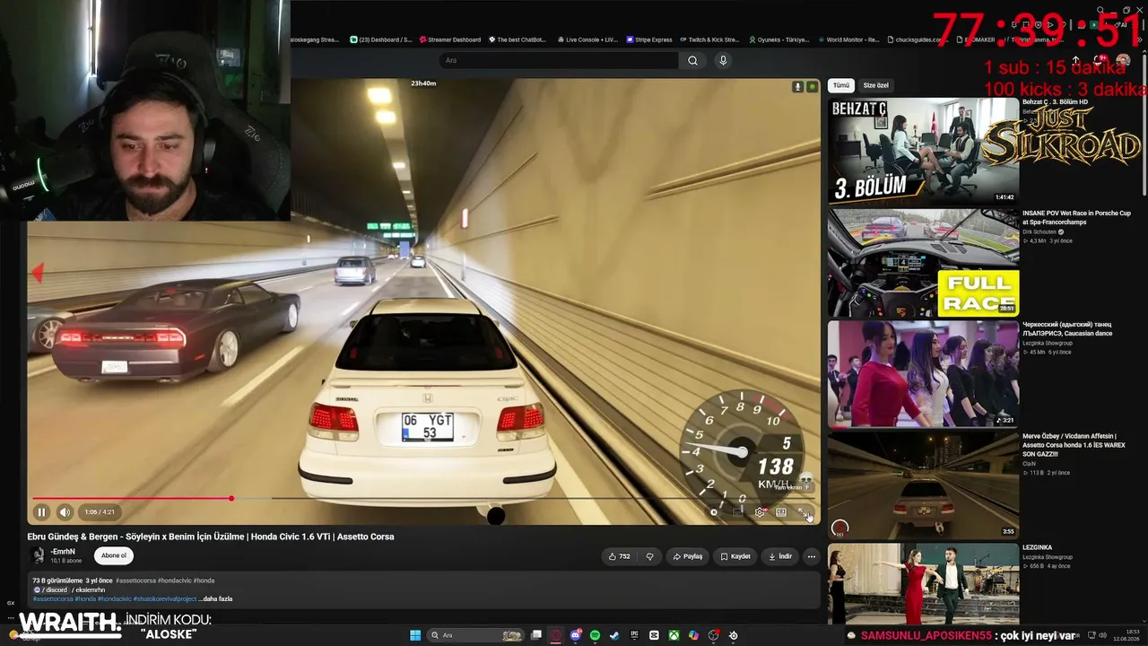Image resolution: width=1148 pixels, height=646 pixels.
Task: Open the Merve Özbey Assetto Corsa thumbnail
Action: (x=923, y=485)
